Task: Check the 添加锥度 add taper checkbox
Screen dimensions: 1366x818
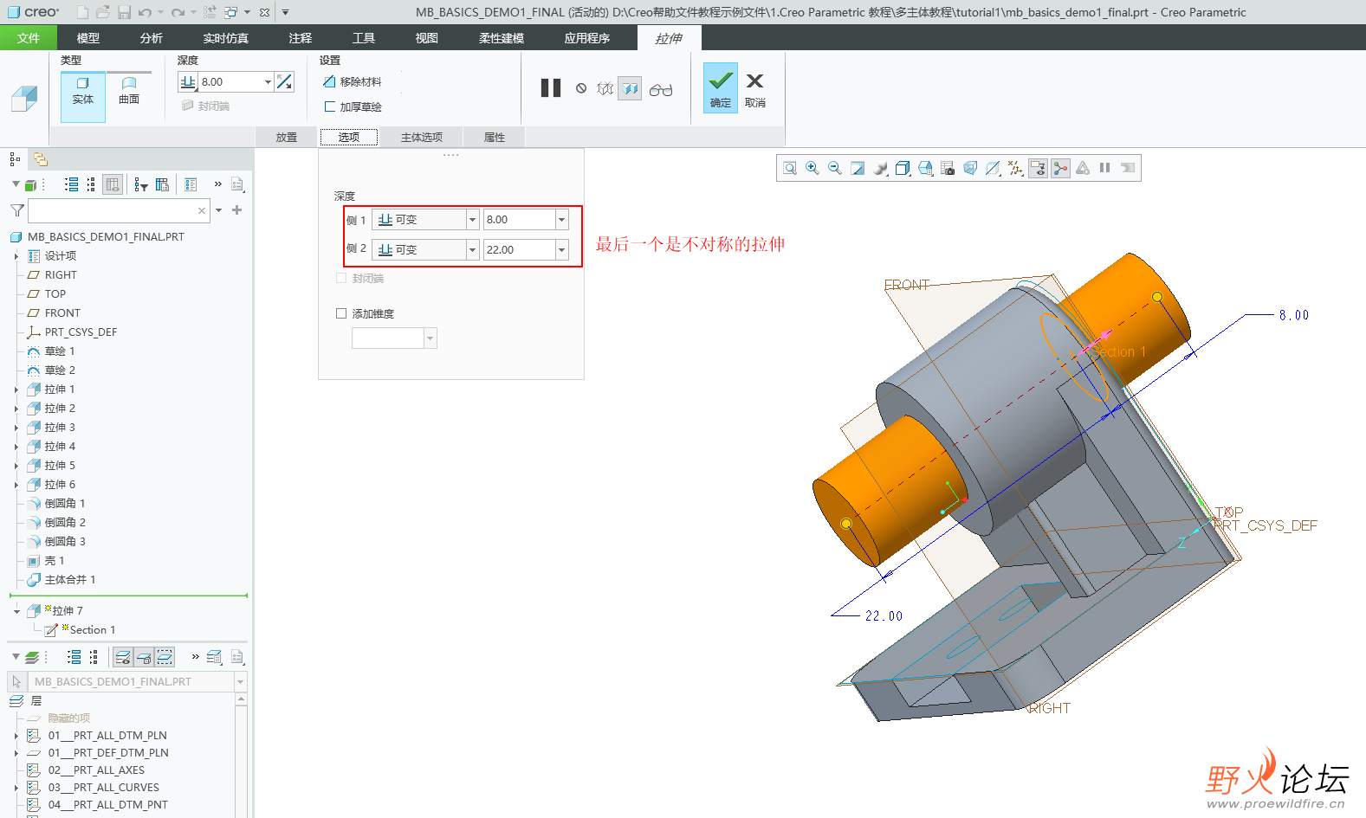Action: coord(341,313)
